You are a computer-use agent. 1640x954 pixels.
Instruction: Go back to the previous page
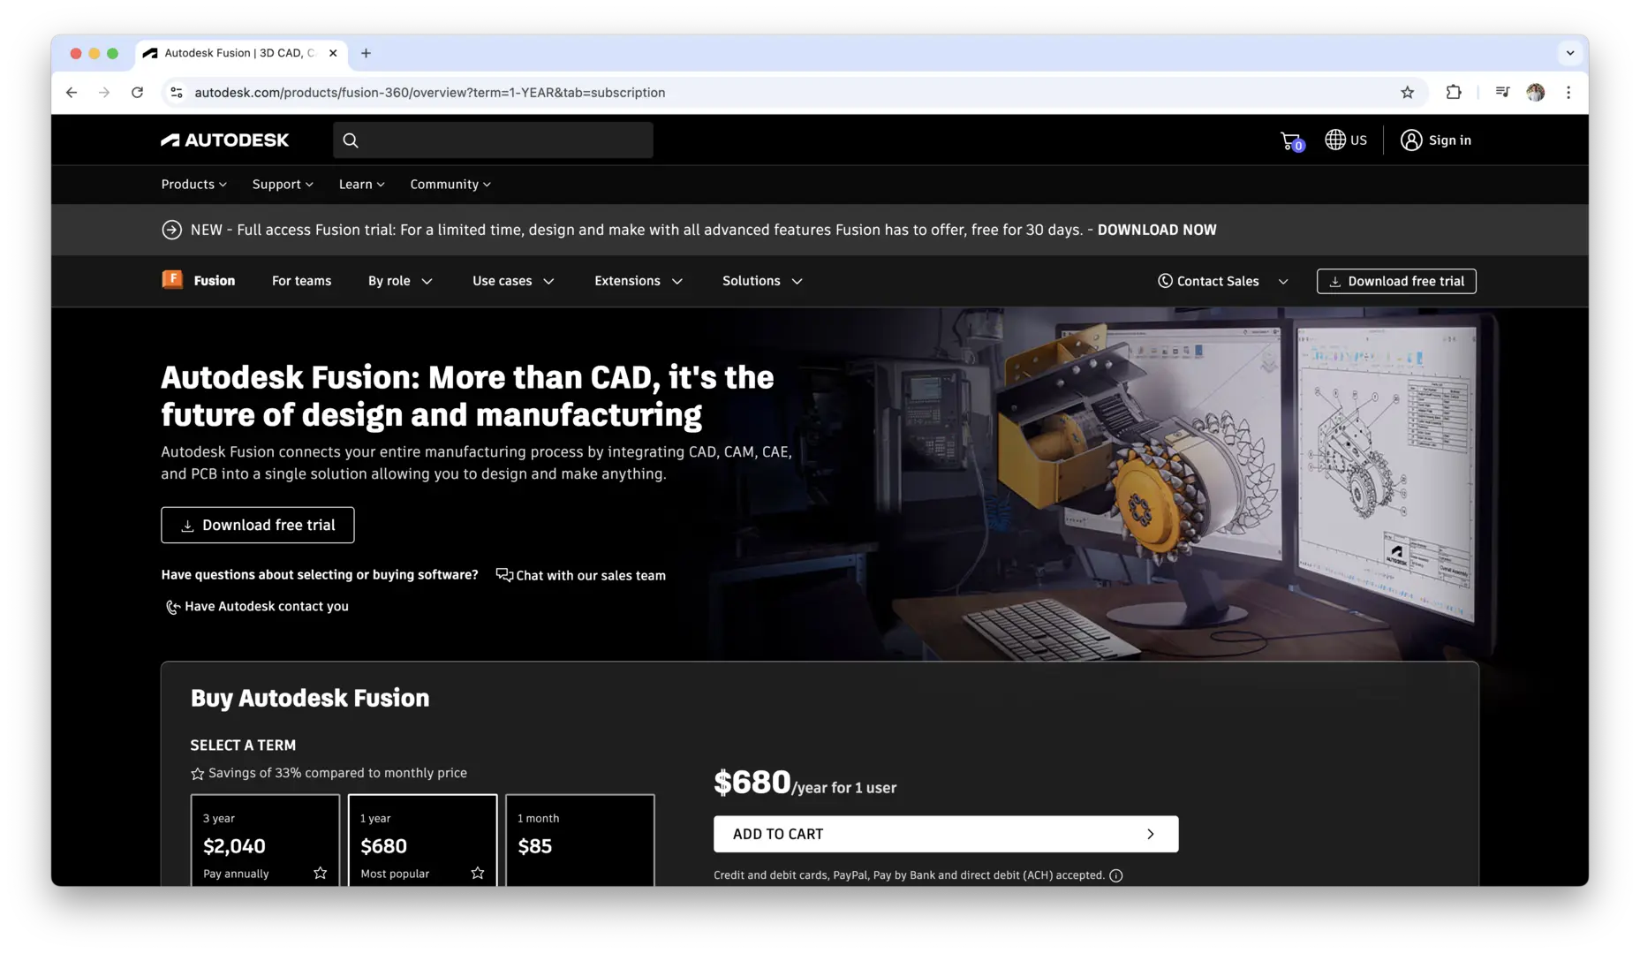pyautogui.click(x=72, y=92)
